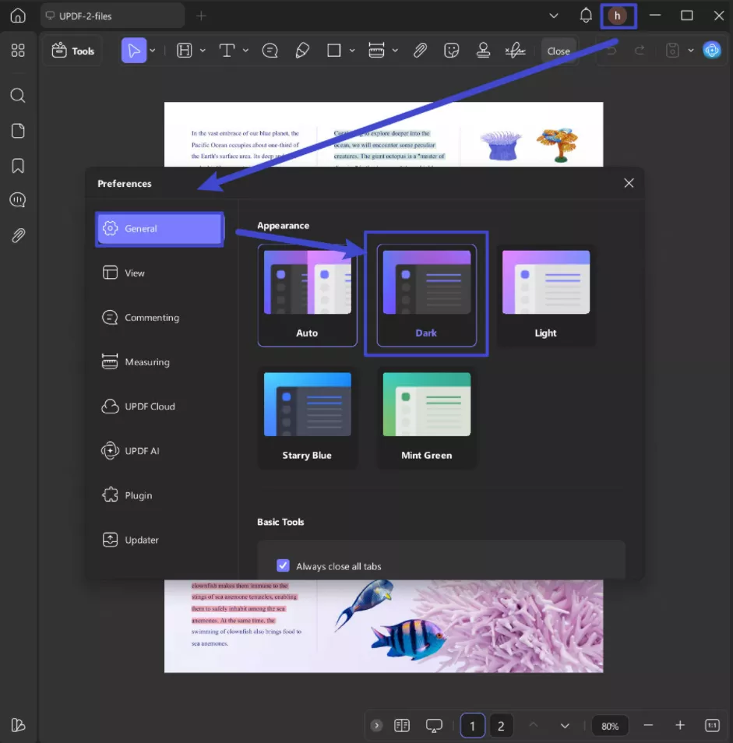This screenshot has width=733, height=743.
Task: Expand the text tool dropdown arrow
Action: [245, 51]
